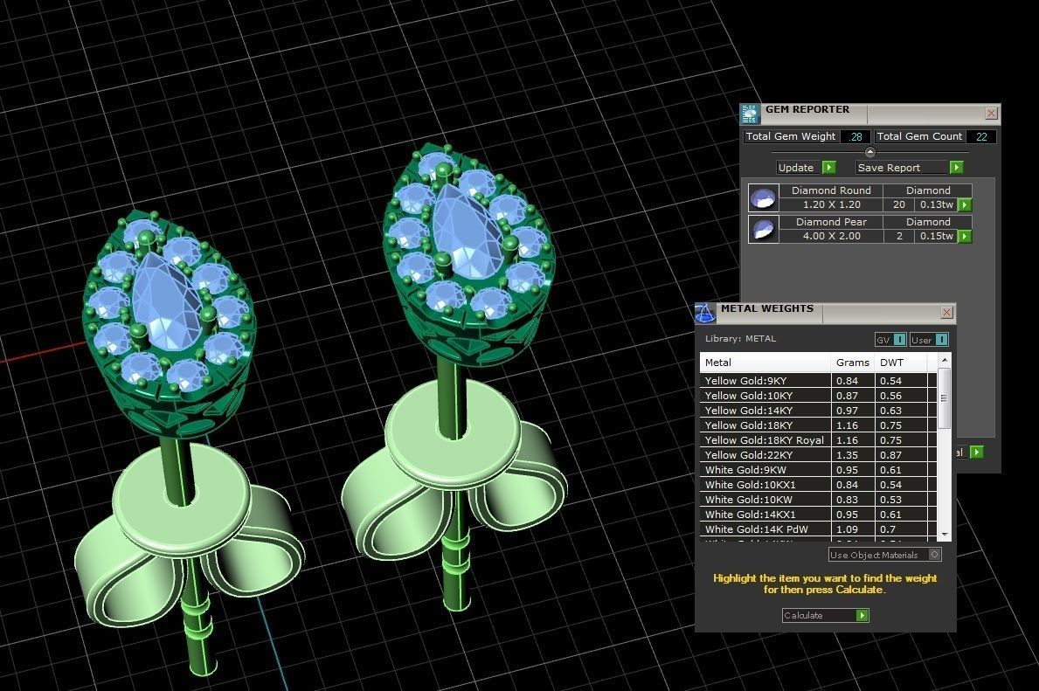Click the green arrow beside Calculate
Screen dimensions: 1039x691
[x=862, y=616]
